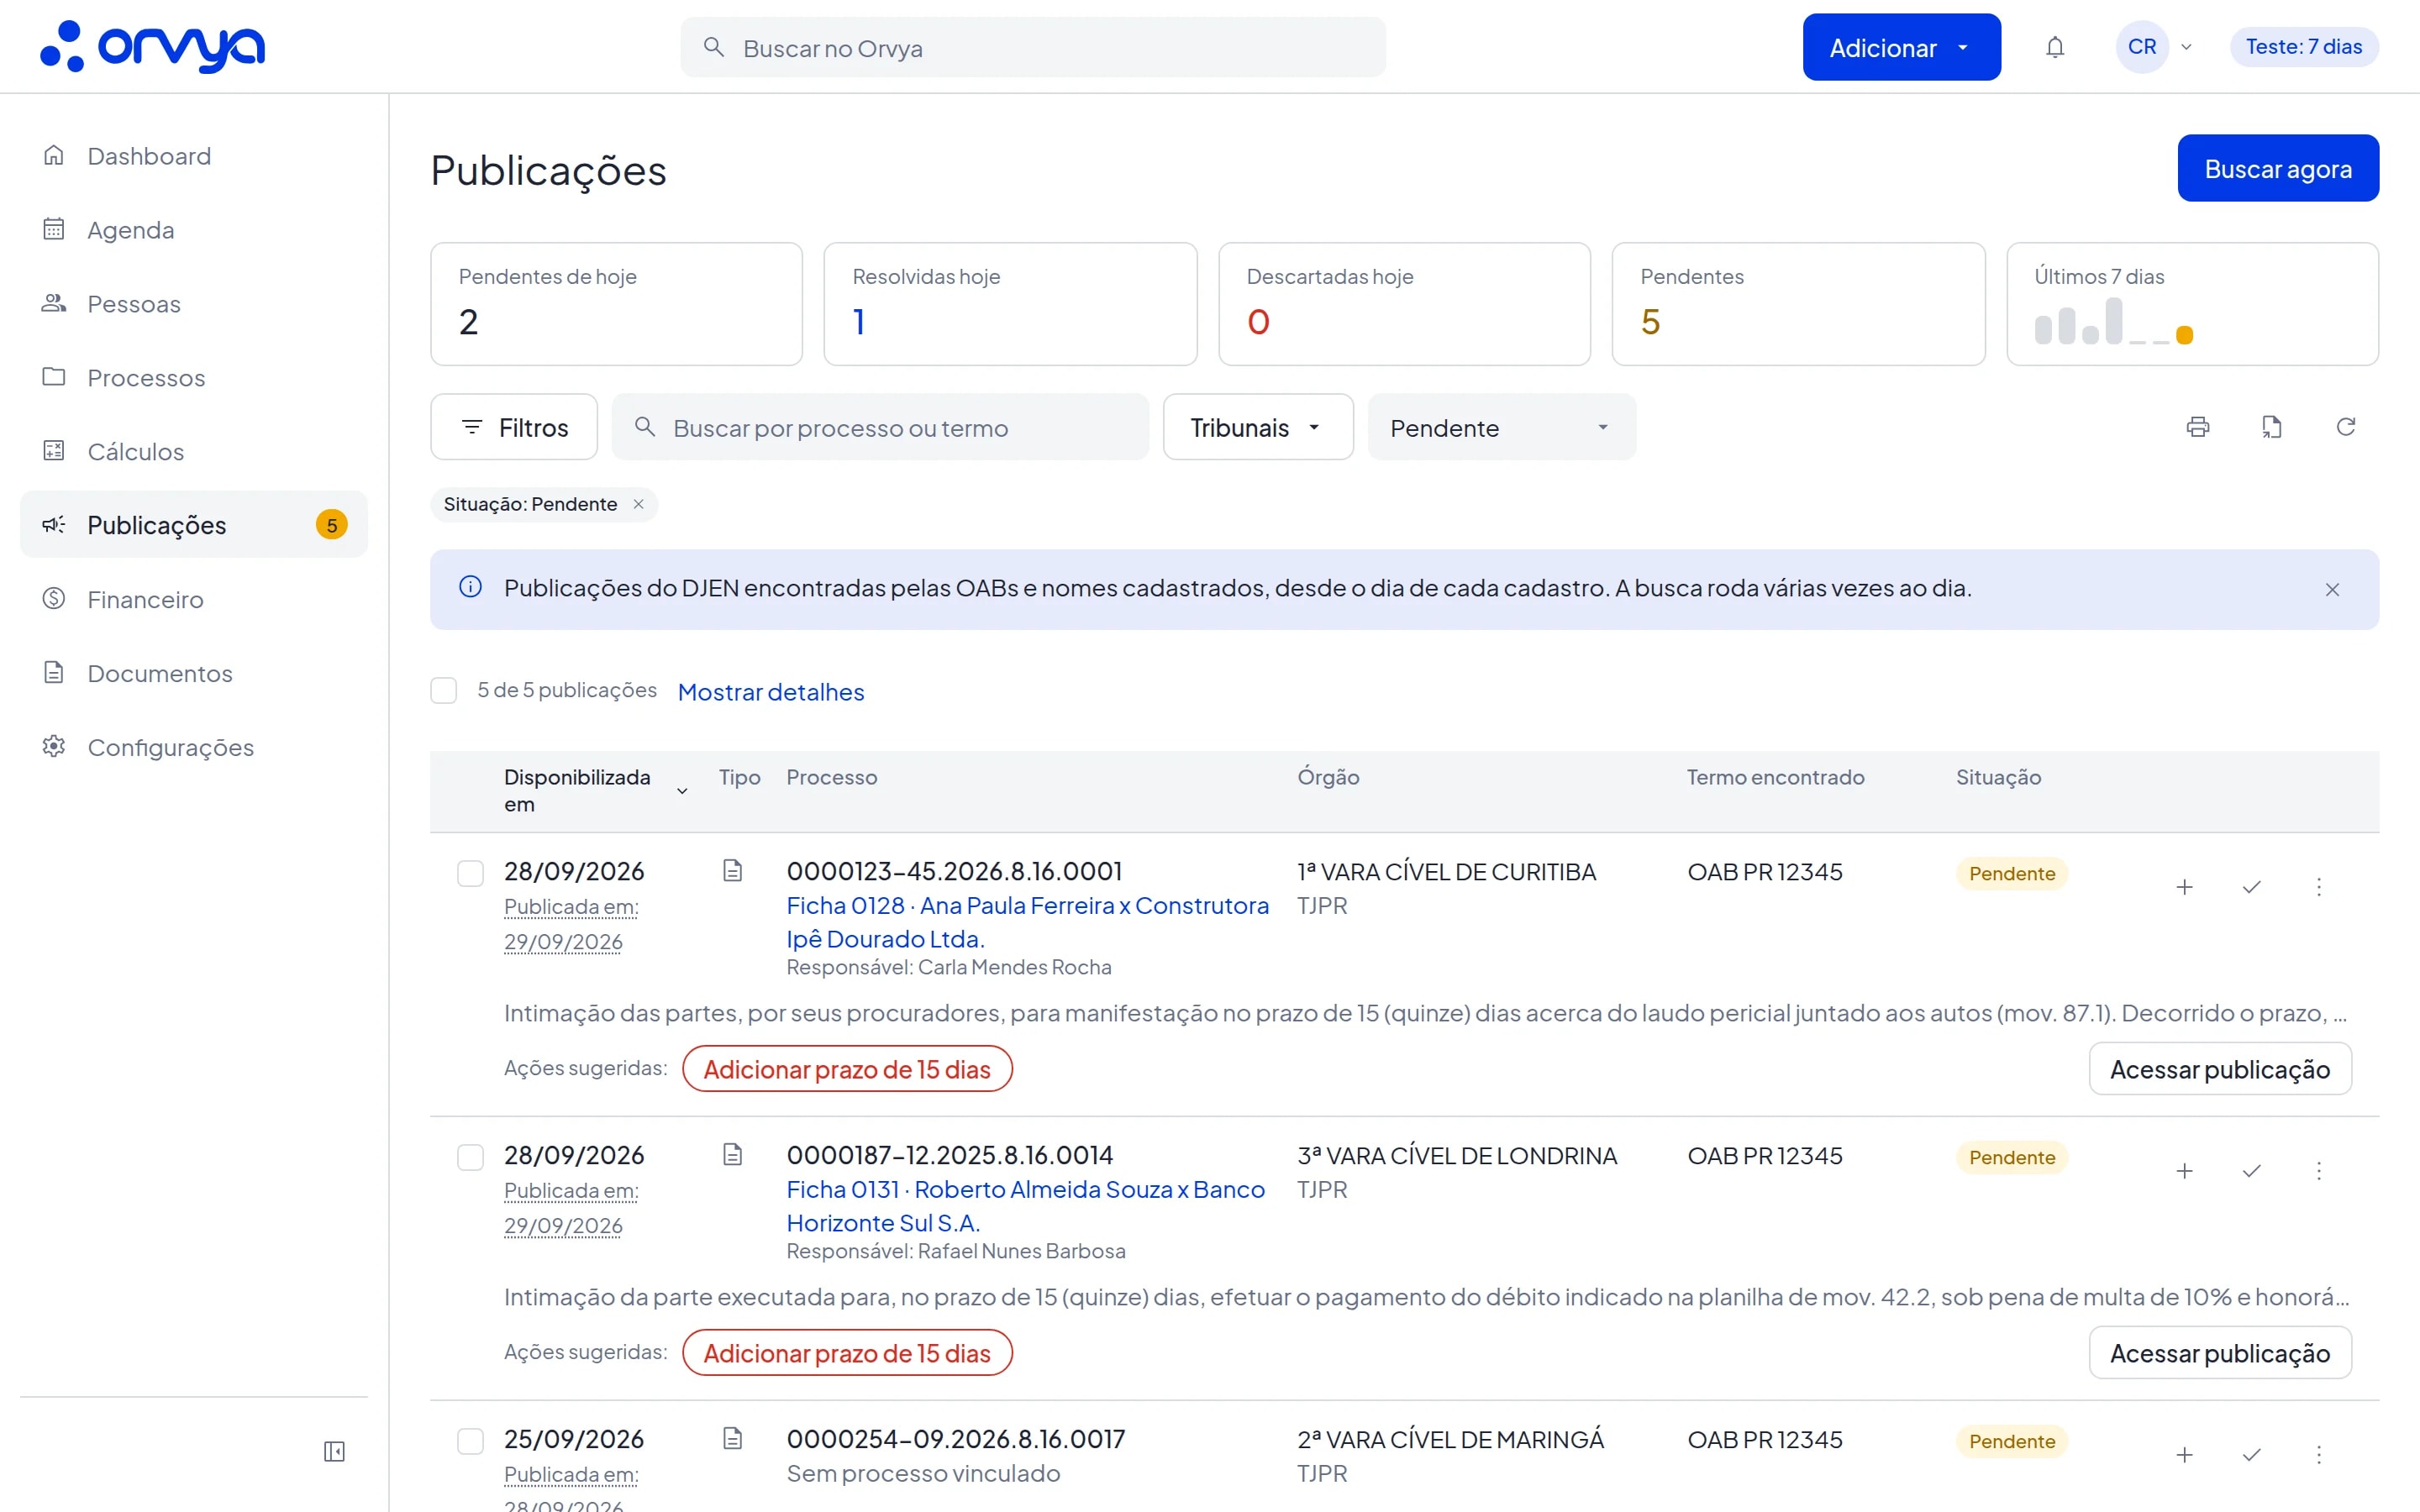Check the row for process 0000123-45.2026.8.16.0001
The height and width of the screenshot is (1512, 2420).
point(470,873)
